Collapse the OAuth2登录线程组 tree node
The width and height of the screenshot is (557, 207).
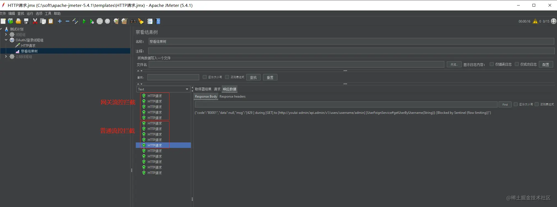pyautogui.click(x=6, y=40)
